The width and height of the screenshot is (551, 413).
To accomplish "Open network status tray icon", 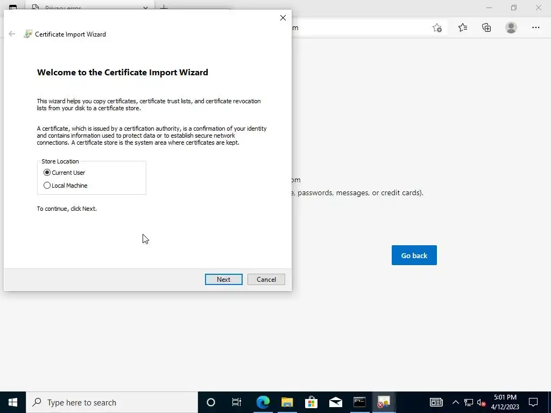I will 469,402.
